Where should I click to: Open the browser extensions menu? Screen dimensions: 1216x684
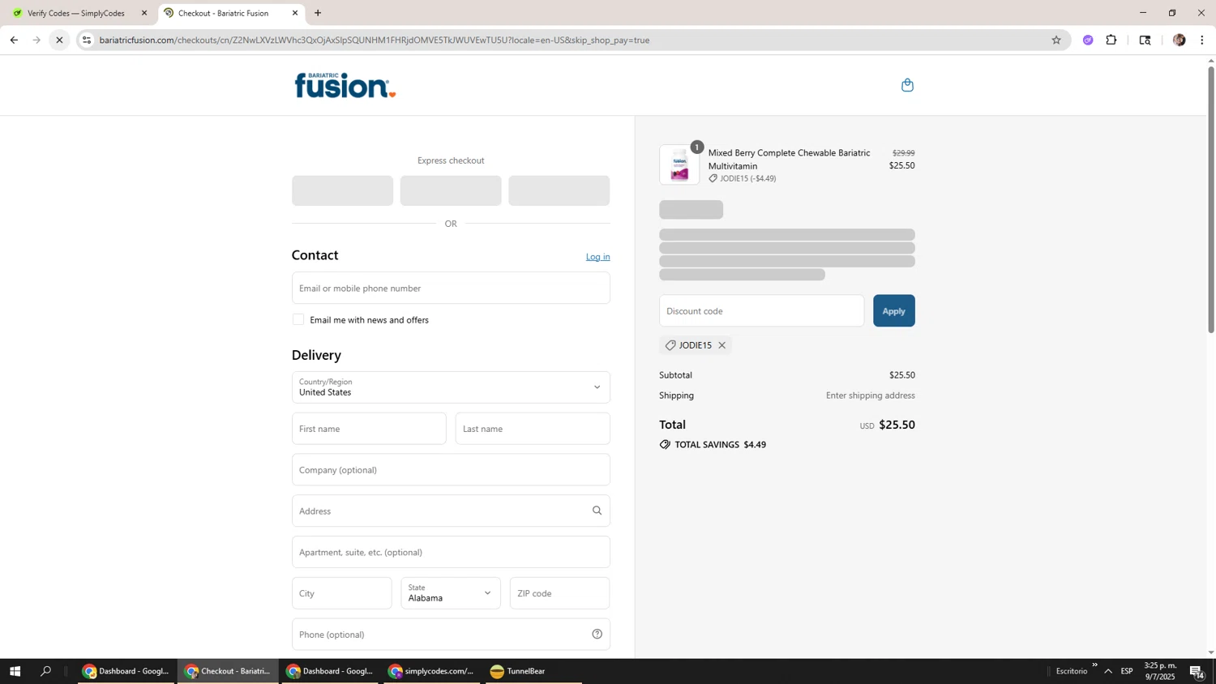tap(1111, 40)
